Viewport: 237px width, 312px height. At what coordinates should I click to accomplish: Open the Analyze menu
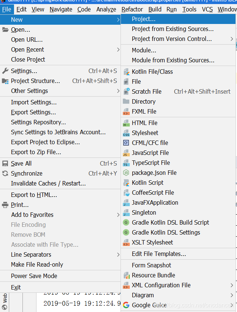point(106,9)
